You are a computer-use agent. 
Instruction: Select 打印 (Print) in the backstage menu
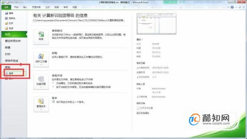[x=8, y=54]
